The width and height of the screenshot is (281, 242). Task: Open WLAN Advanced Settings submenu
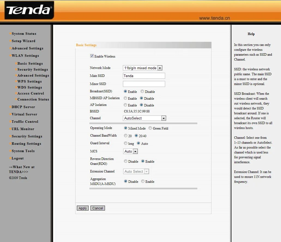tap(33, 75)
